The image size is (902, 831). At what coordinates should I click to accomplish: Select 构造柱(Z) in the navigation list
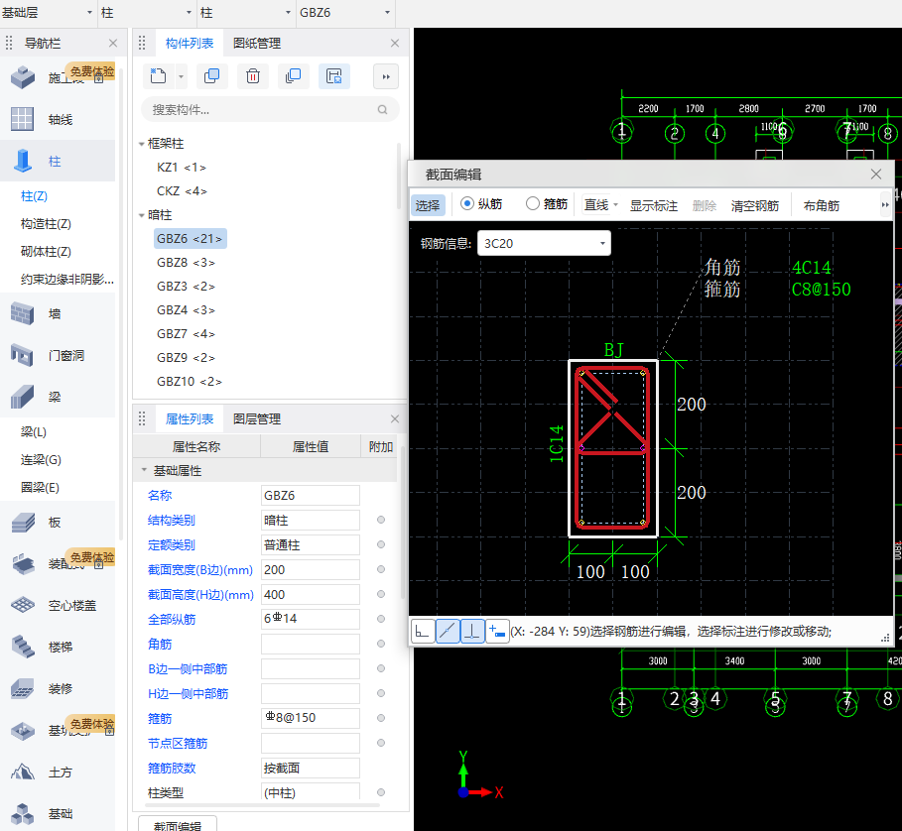[46, 223]
